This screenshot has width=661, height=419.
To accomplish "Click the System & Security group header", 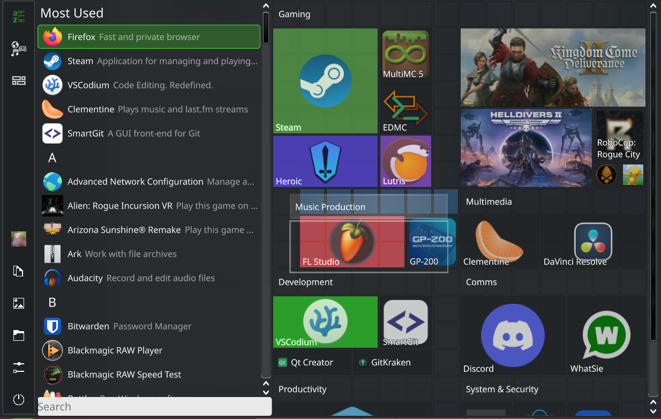I will point(502,390).
